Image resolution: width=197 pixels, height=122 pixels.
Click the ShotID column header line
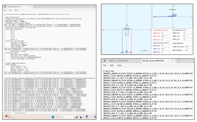(50, 78)
